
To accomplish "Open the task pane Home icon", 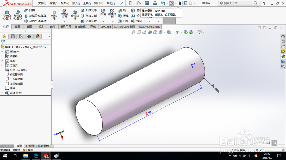I will coord(283,36).
